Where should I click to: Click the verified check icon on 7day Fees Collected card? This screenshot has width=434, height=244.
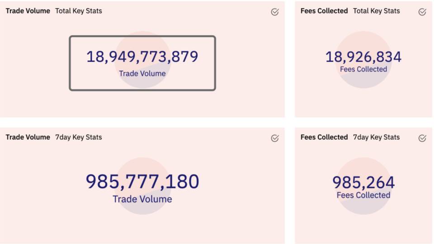[422, 138]
